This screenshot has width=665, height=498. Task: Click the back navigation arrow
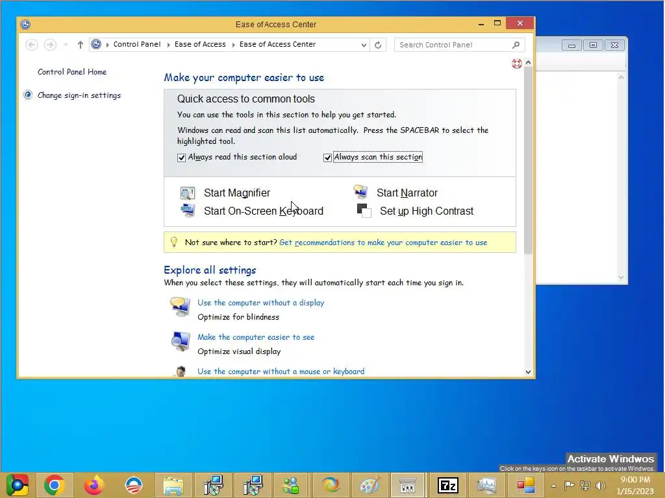[x=31, y=45]
